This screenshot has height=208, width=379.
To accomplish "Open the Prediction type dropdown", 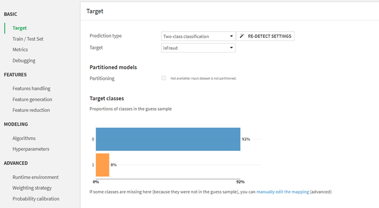I will 199,36.
